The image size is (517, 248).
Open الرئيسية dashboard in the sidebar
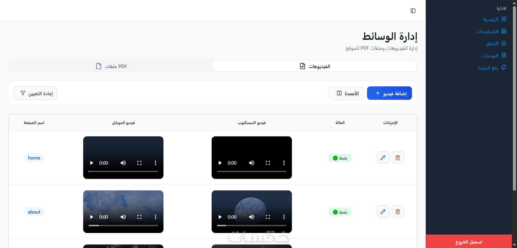[495, 19]
